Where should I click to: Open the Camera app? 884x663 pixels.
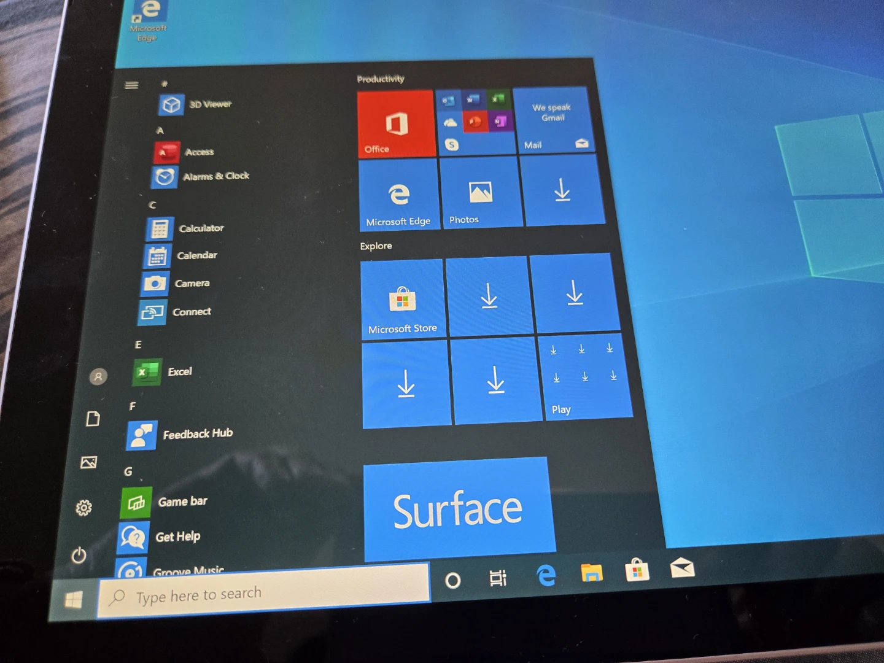(176, 283)
